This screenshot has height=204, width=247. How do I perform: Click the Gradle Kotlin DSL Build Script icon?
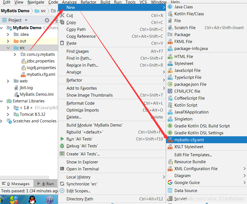pos(170,126)
